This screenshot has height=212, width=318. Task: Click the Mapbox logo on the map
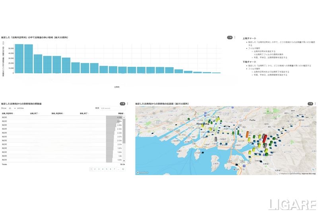point(142,173)
